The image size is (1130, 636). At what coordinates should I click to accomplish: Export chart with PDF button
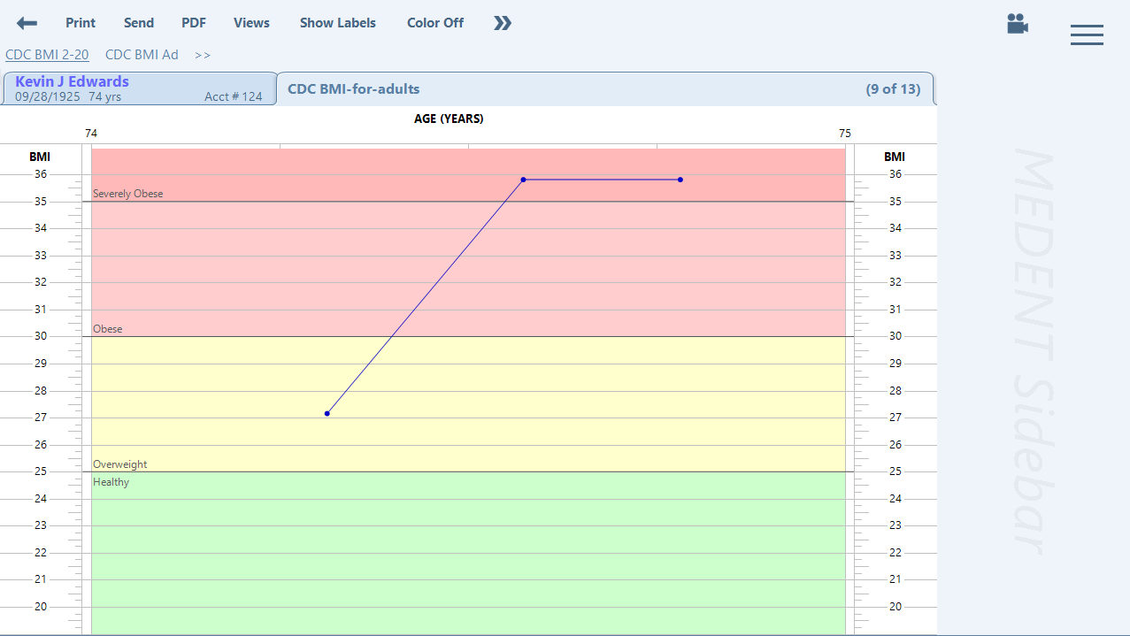click(194, 23)
